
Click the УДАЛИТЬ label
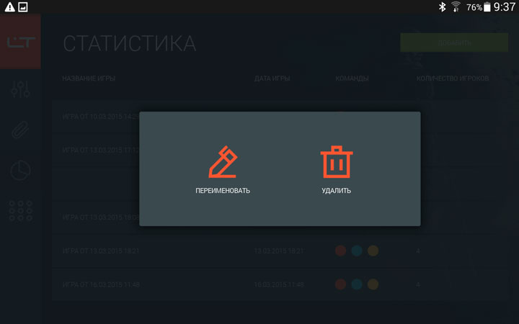click(336, 191)
